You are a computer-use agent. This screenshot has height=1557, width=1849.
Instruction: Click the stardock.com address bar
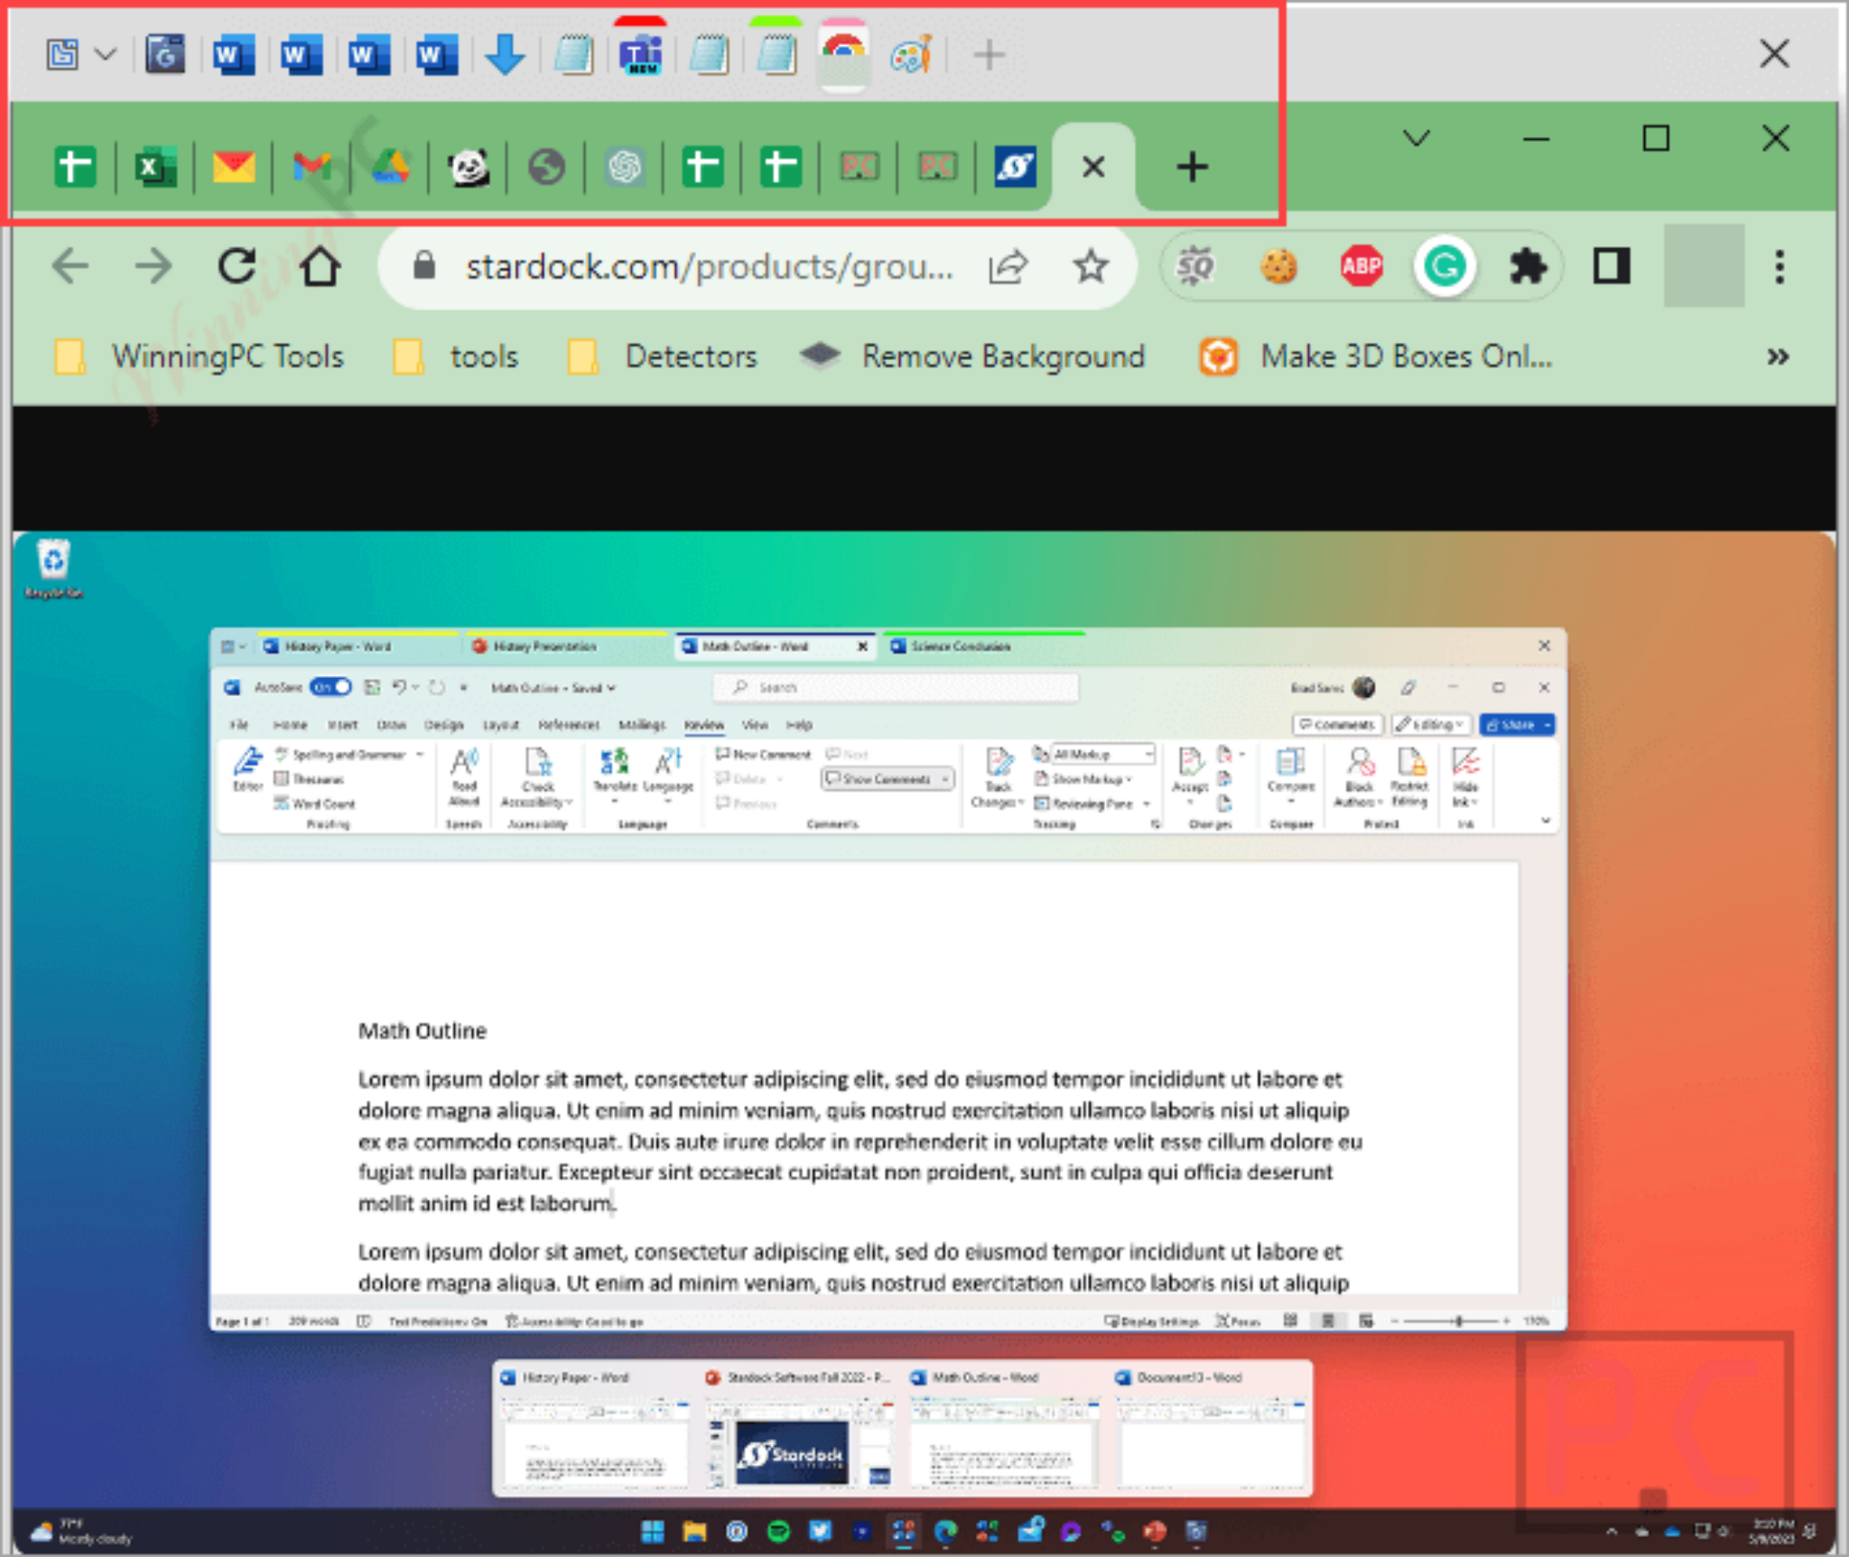coord(709,266)
